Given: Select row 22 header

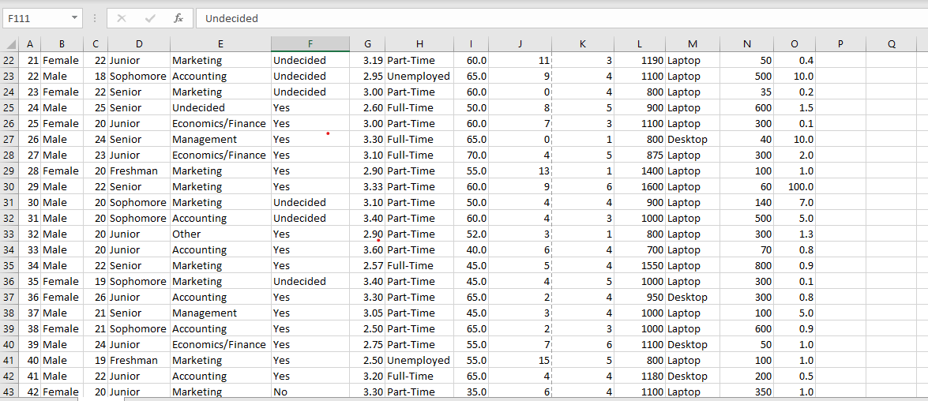Looking at the screenshot, I should pyautogui.click(x=9, y=60).
